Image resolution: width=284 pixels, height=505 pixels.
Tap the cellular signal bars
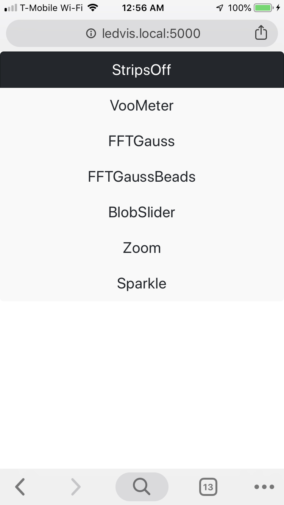[x=11, y=8]
